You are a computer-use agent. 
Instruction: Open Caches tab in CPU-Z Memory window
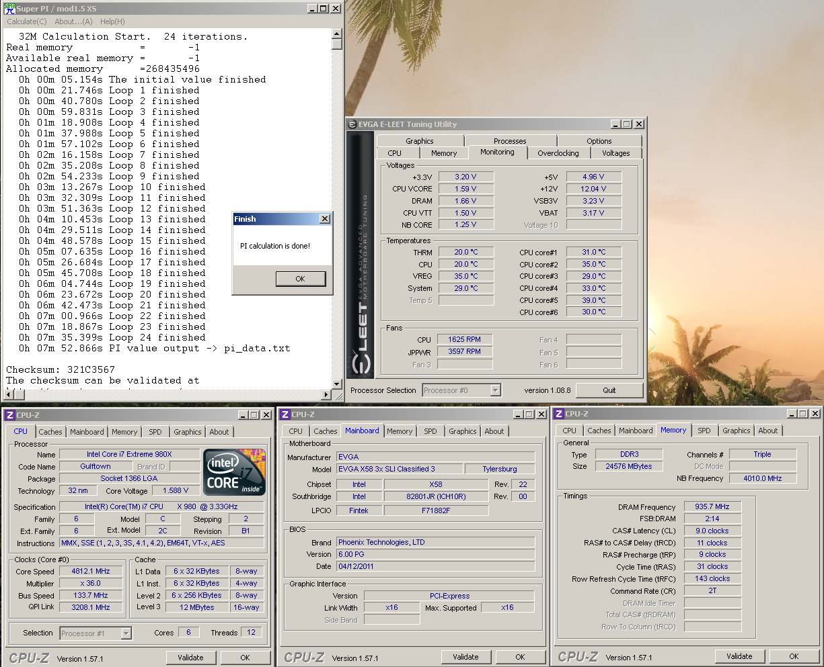tap(599, 431)
